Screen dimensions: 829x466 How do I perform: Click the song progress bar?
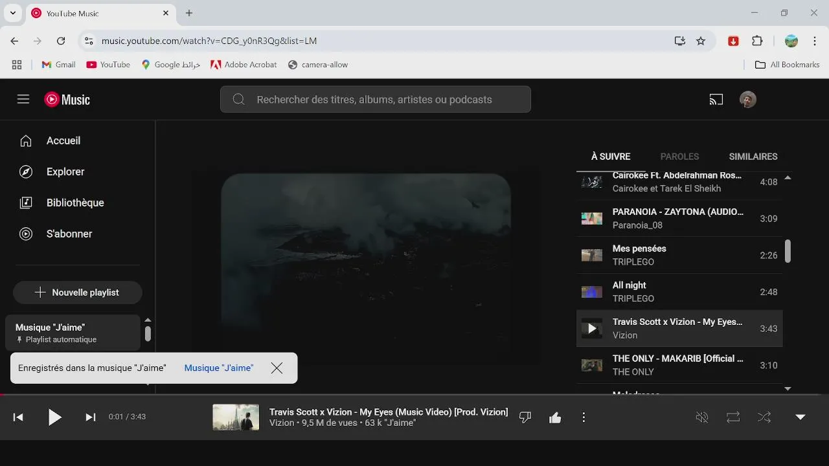point(414,394)
